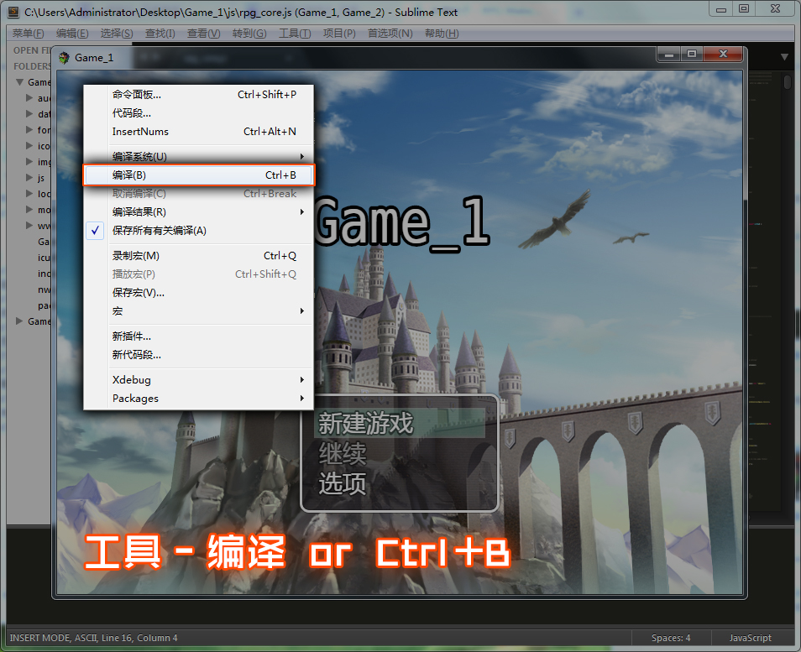Open the tab list dropdown arrow in Sublime Text
This screenshot has height=652, width=801.
point(785,57)
